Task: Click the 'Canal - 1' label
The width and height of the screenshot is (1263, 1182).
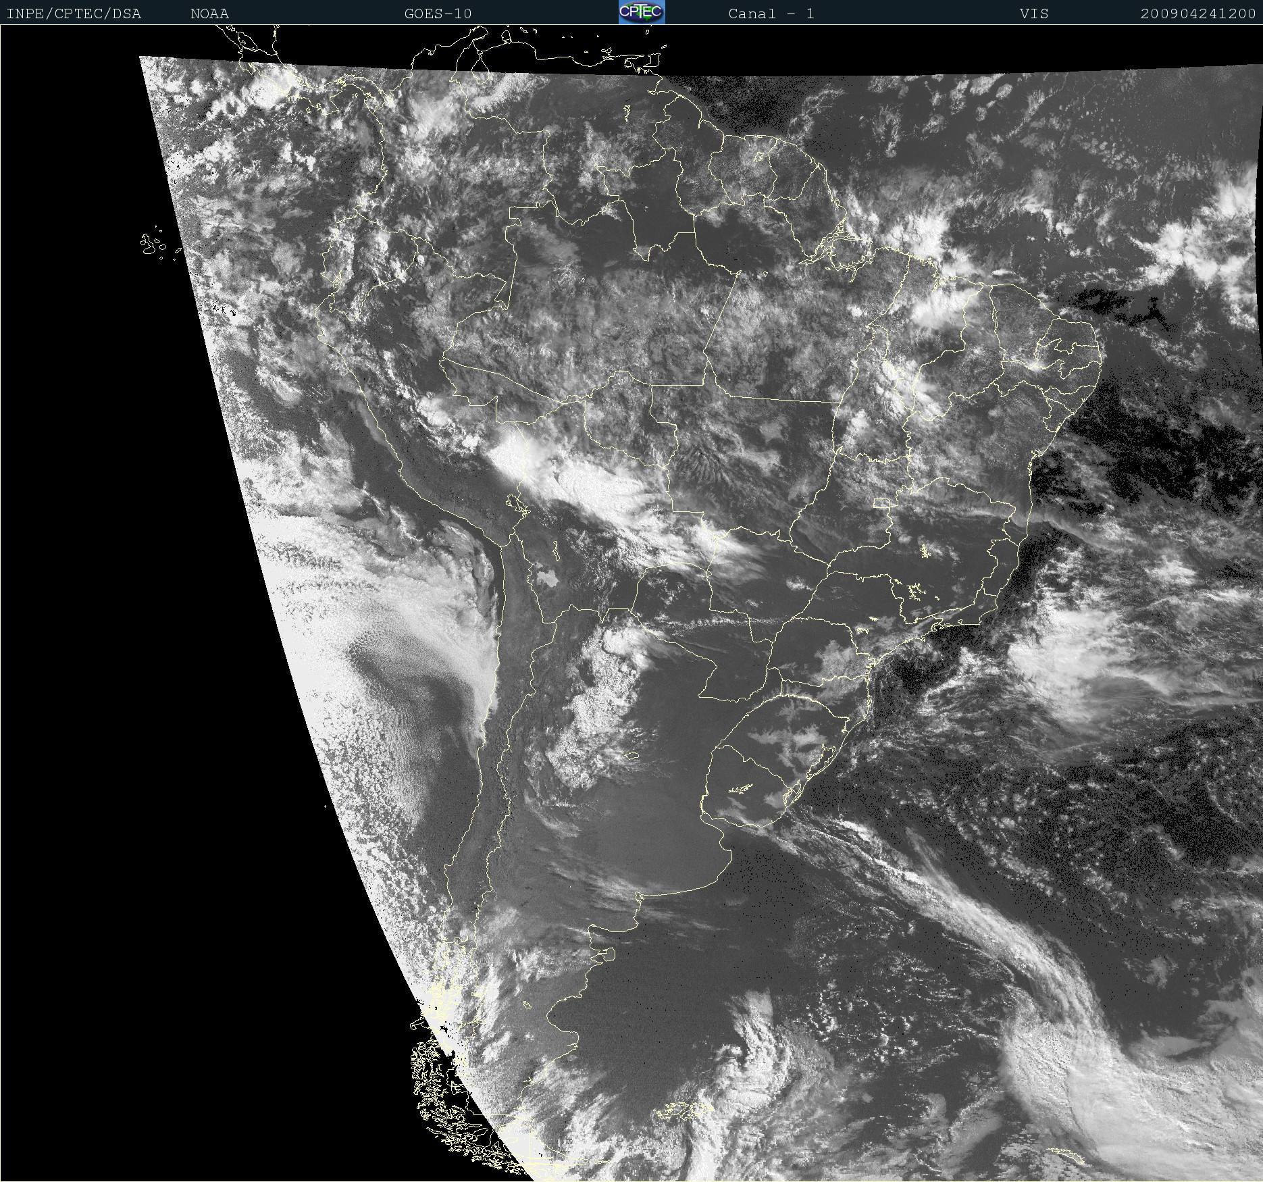Action: 771,14
